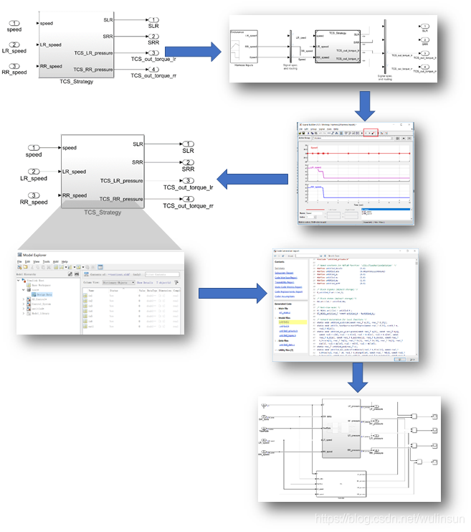This screenshot has height=532, width=471.
Task: Click the speed input port block
Action: pyautogui.click(x=14, y=24)
